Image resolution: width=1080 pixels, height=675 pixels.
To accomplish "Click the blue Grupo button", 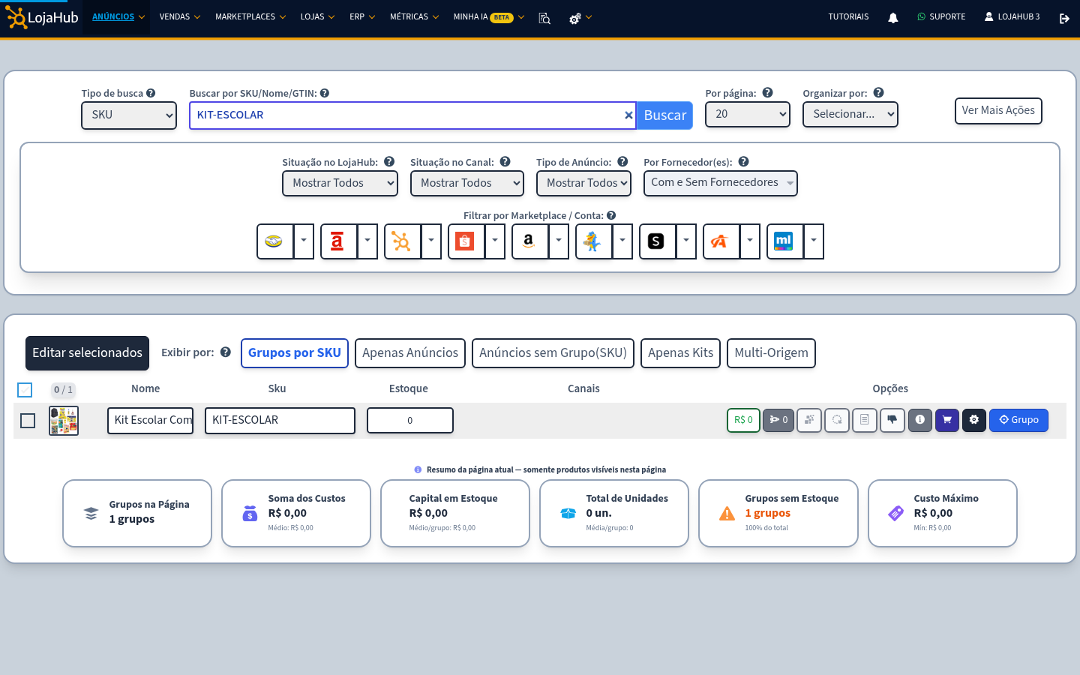I will [1018, 420].
